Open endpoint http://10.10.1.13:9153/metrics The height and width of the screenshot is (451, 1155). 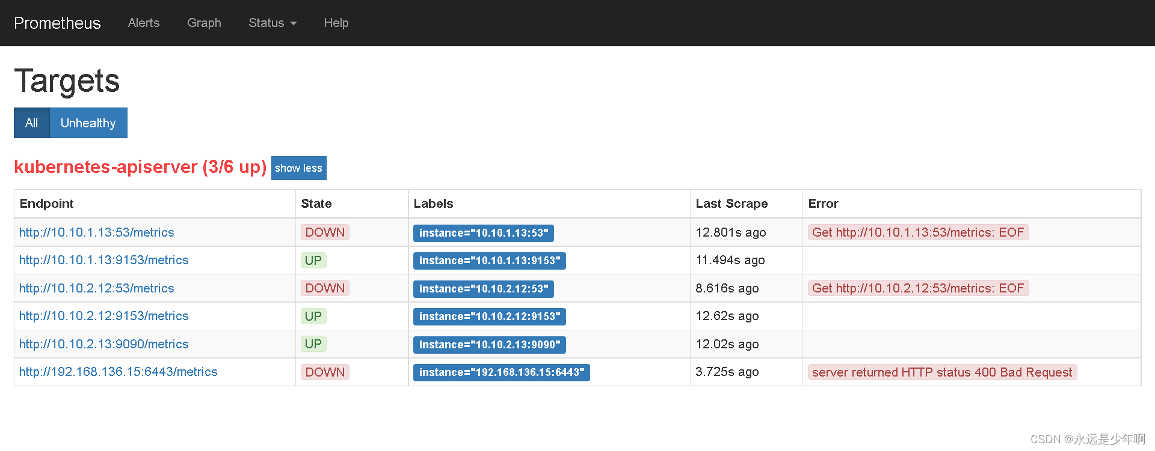104,260
